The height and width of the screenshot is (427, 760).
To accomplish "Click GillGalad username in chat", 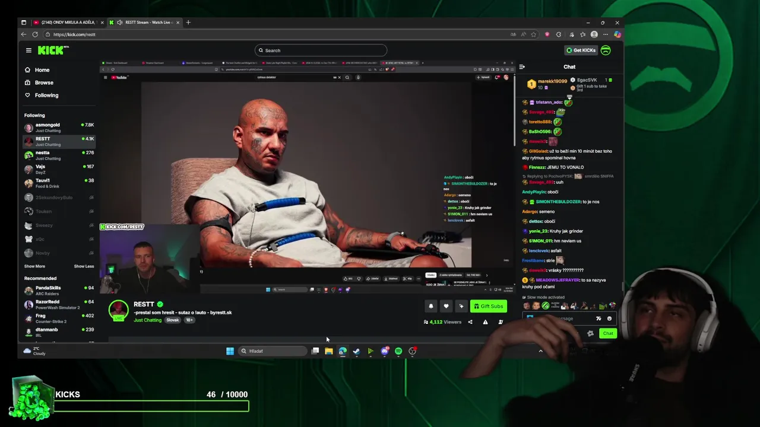I will click(538, 151).
